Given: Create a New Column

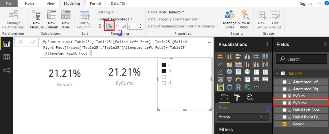Looking at the screenshot, I should (52, 20).
